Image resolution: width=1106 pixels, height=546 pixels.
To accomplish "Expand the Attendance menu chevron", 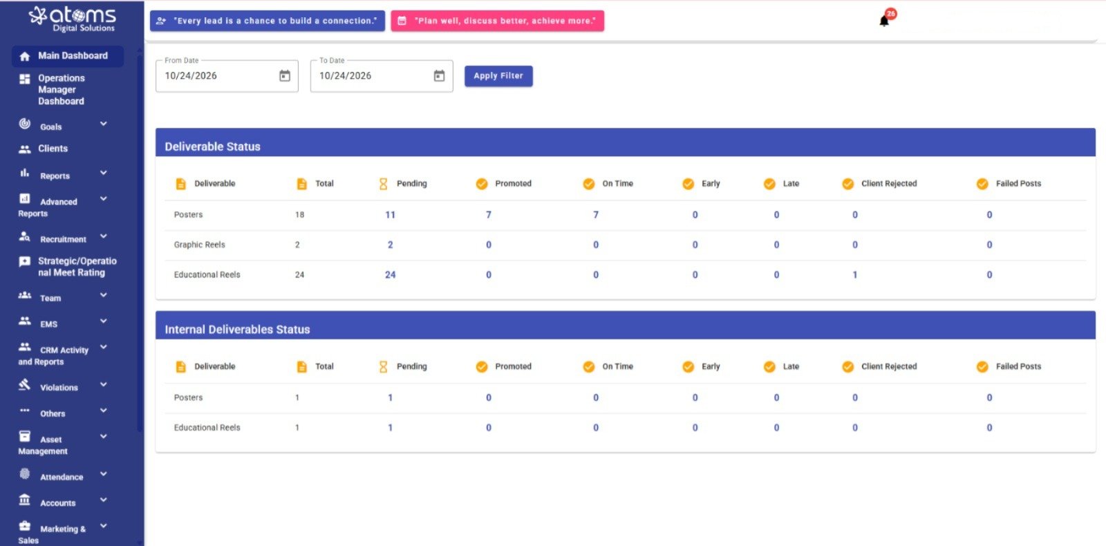I will click(x=104, y=474).
